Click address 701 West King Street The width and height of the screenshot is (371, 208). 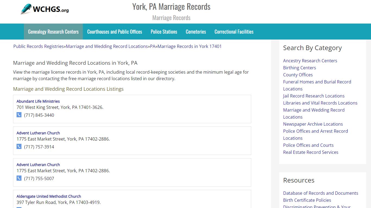[x=60, y=107]
